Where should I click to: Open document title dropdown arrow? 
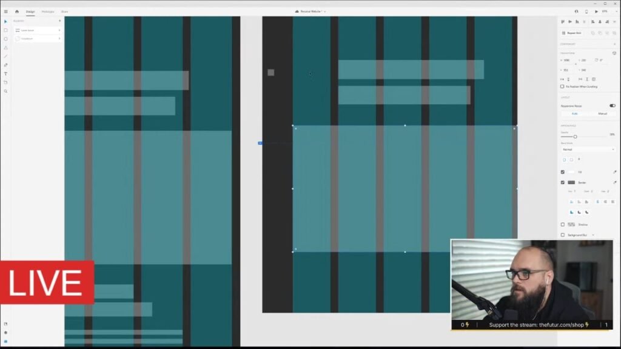pos(325,12)
